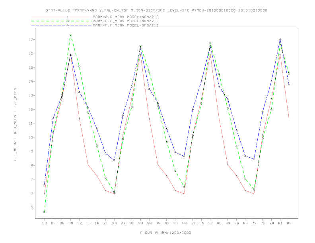Click the x-axis tick label 57
Viewport: 315px width, 243px height.
(210, 223)
